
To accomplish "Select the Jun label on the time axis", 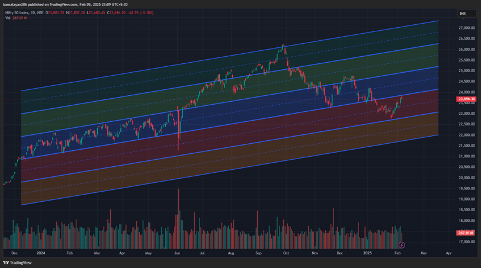I will 177,253.
